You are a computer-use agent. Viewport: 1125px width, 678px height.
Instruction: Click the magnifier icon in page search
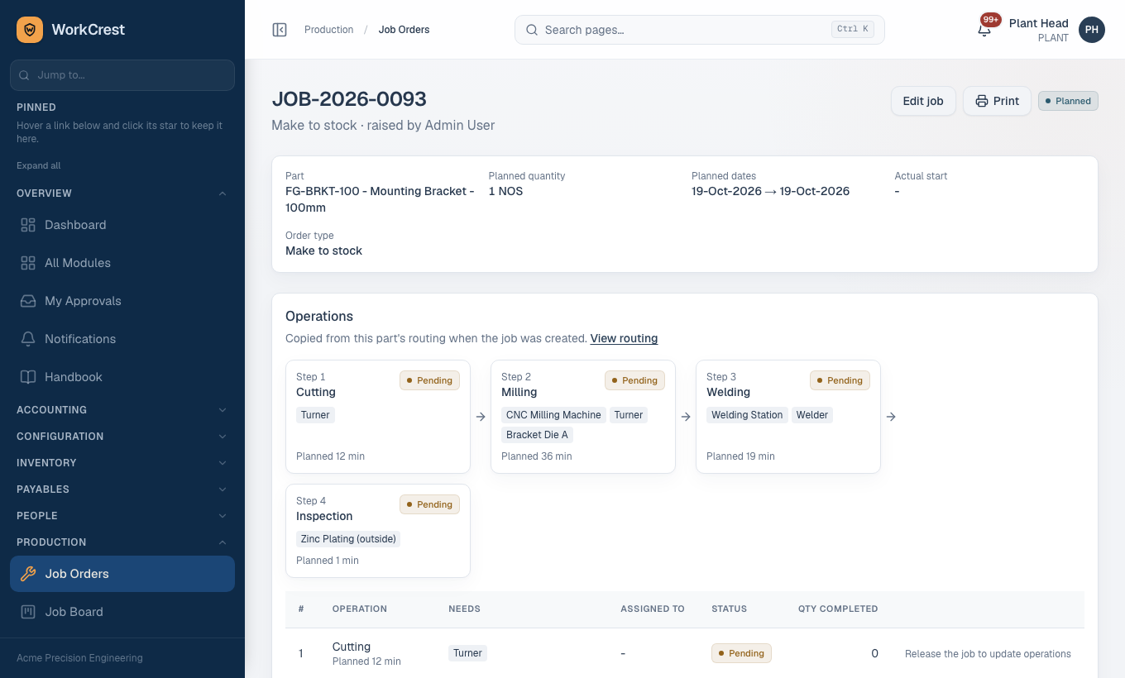[x=532, y=30]
